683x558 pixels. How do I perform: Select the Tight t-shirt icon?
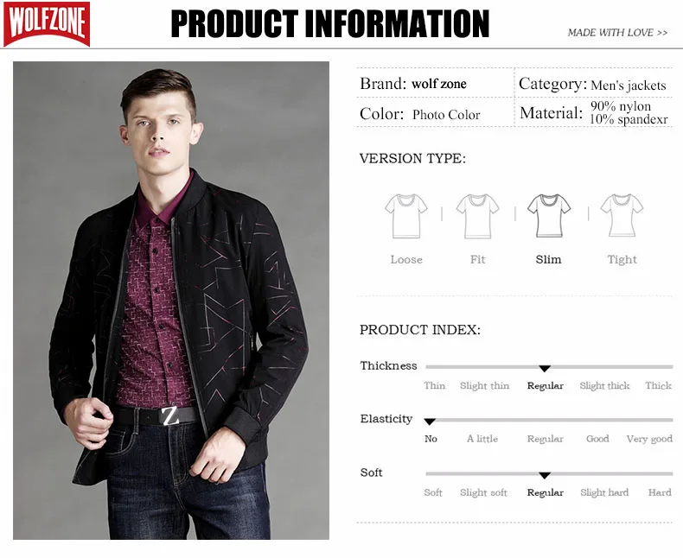(x=622, y=216)
